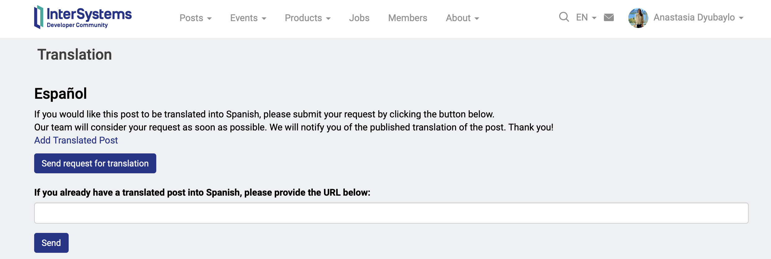Image resolution: width=771 pixels, height=259 pixels.
Task: Open the About dropdown menu
Action: coord(462,18)
